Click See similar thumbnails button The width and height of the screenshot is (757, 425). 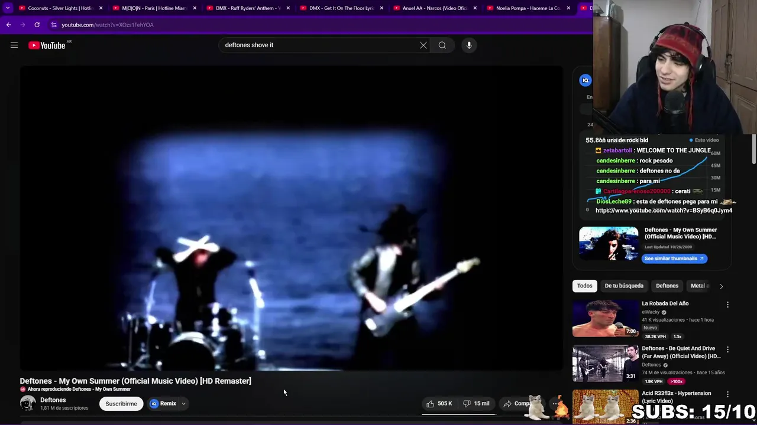[674, 259]
